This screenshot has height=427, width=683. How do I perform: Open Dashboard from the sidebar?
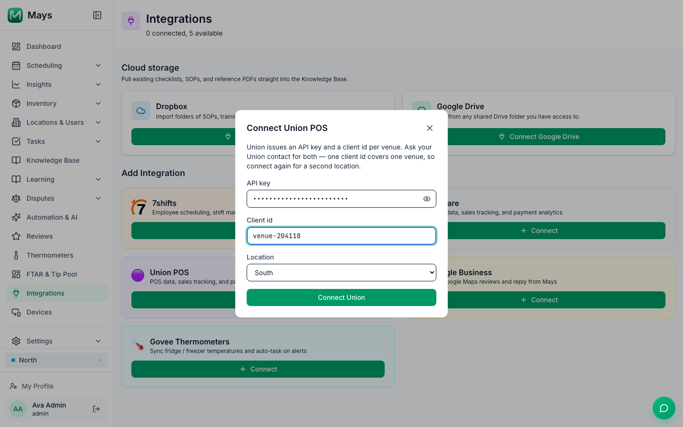(57, 46)
